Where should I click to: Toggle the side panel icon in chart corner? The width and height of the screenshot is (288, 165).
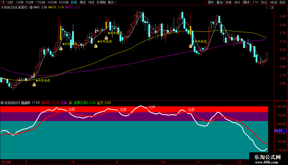[272, 8]
